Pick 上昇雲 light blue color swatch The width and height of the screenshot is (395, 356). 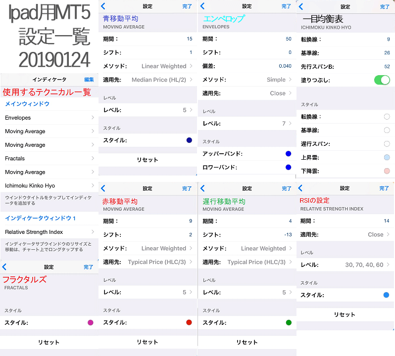pyautogui.click(x=387, y=158)
